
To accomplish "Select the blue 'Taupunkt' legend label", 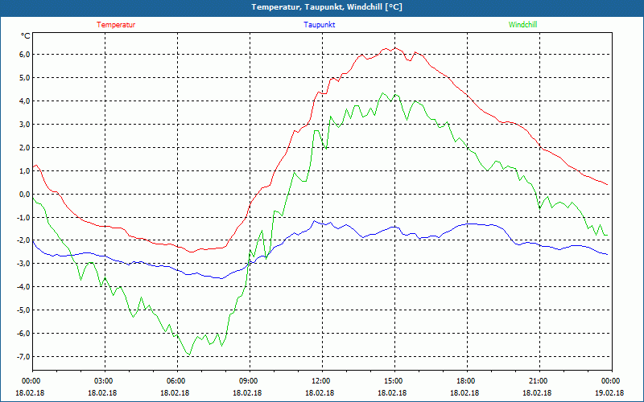I will tap(319, 25).
